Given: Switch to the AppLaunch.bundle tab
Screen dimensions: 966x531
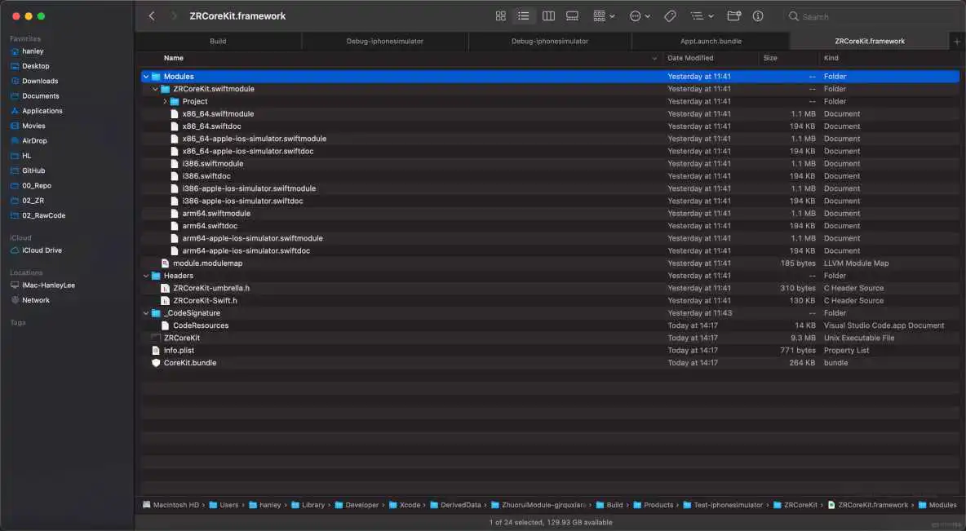Looking at the screenshot, I should 711,42.
